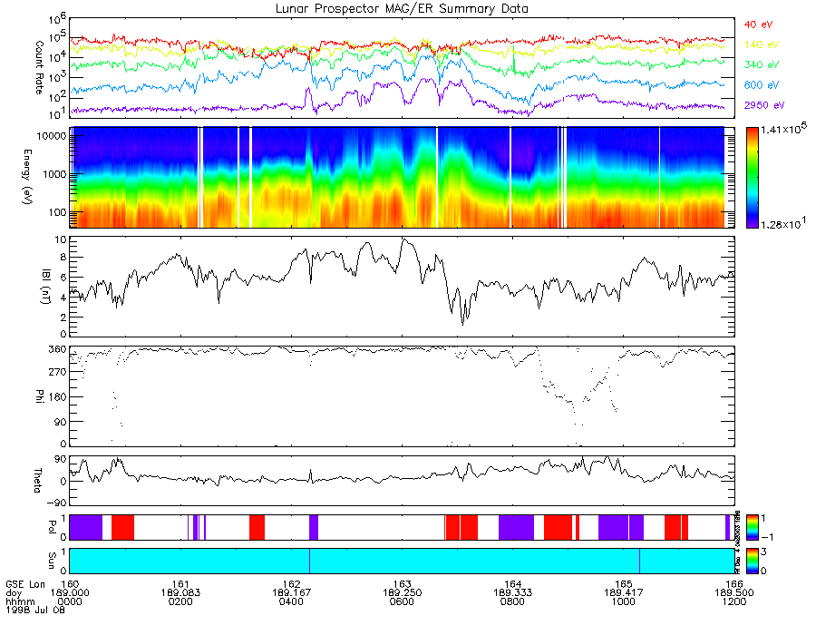
Task: Click the 'Lunar Prospector MAG/ER Summary Data' title
Action: coord(402,9)
